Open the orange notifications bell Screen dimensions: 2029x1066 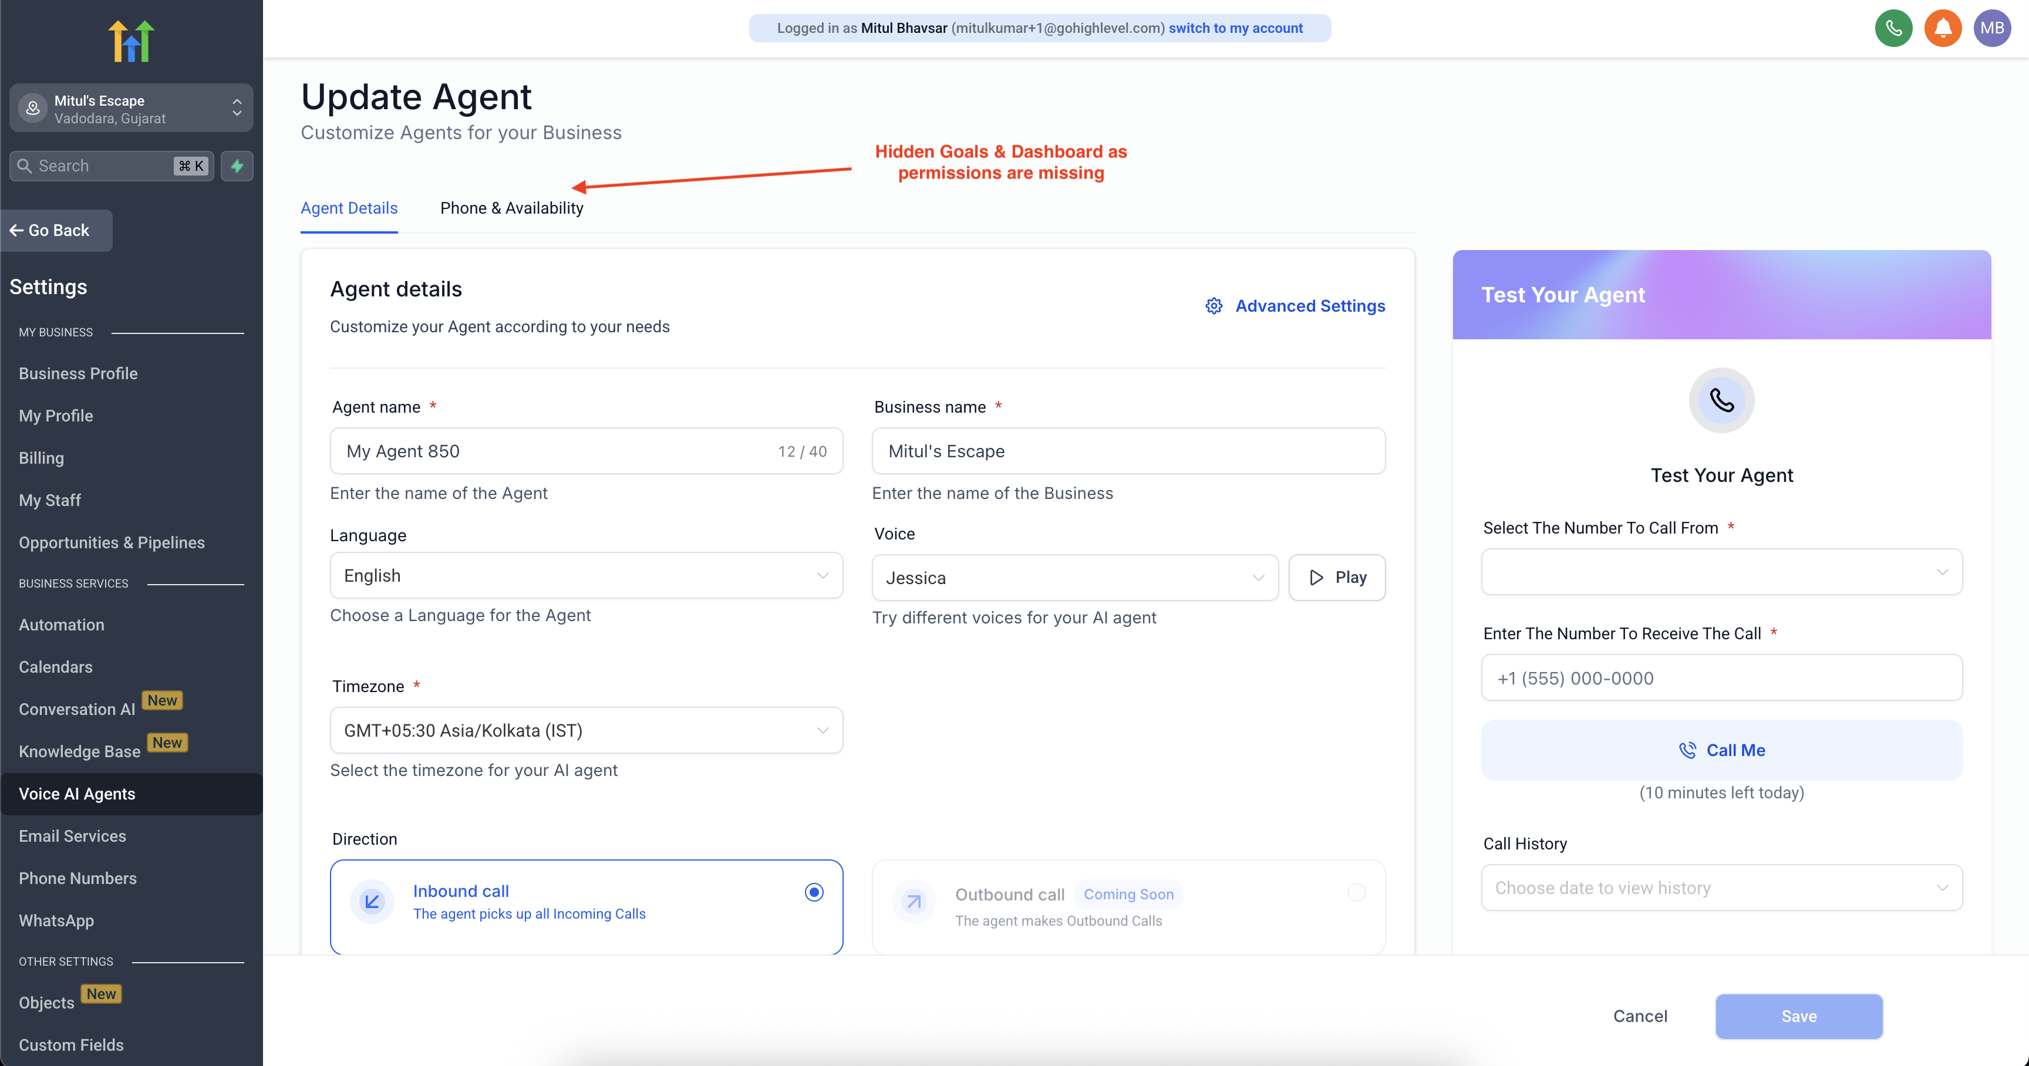(1942, 28)
